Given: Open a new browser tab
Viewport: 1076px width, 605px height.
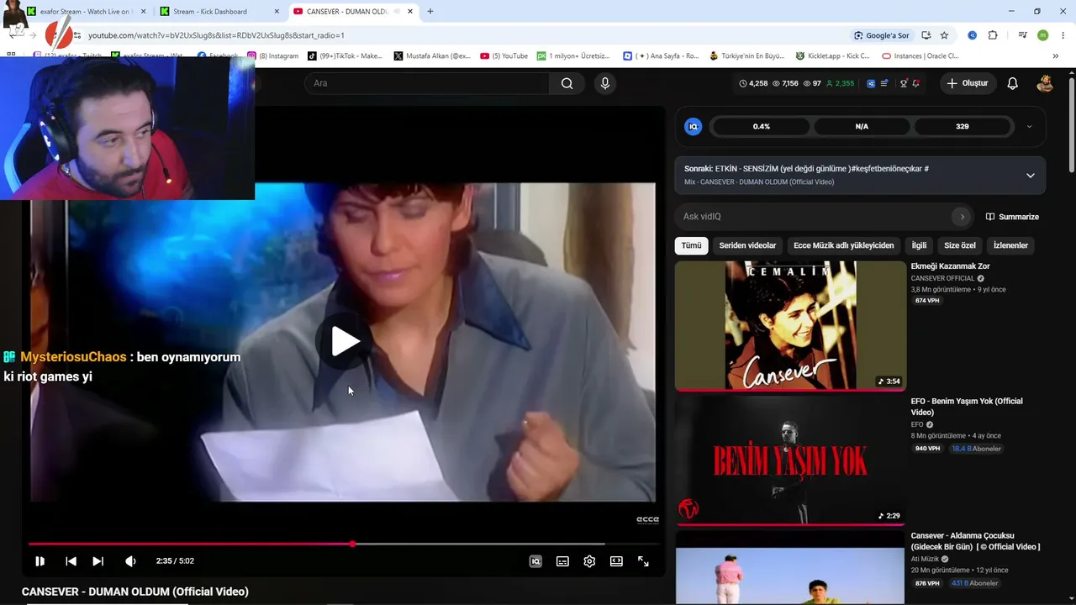Looking at the screenshot, I should click(430, 12).
